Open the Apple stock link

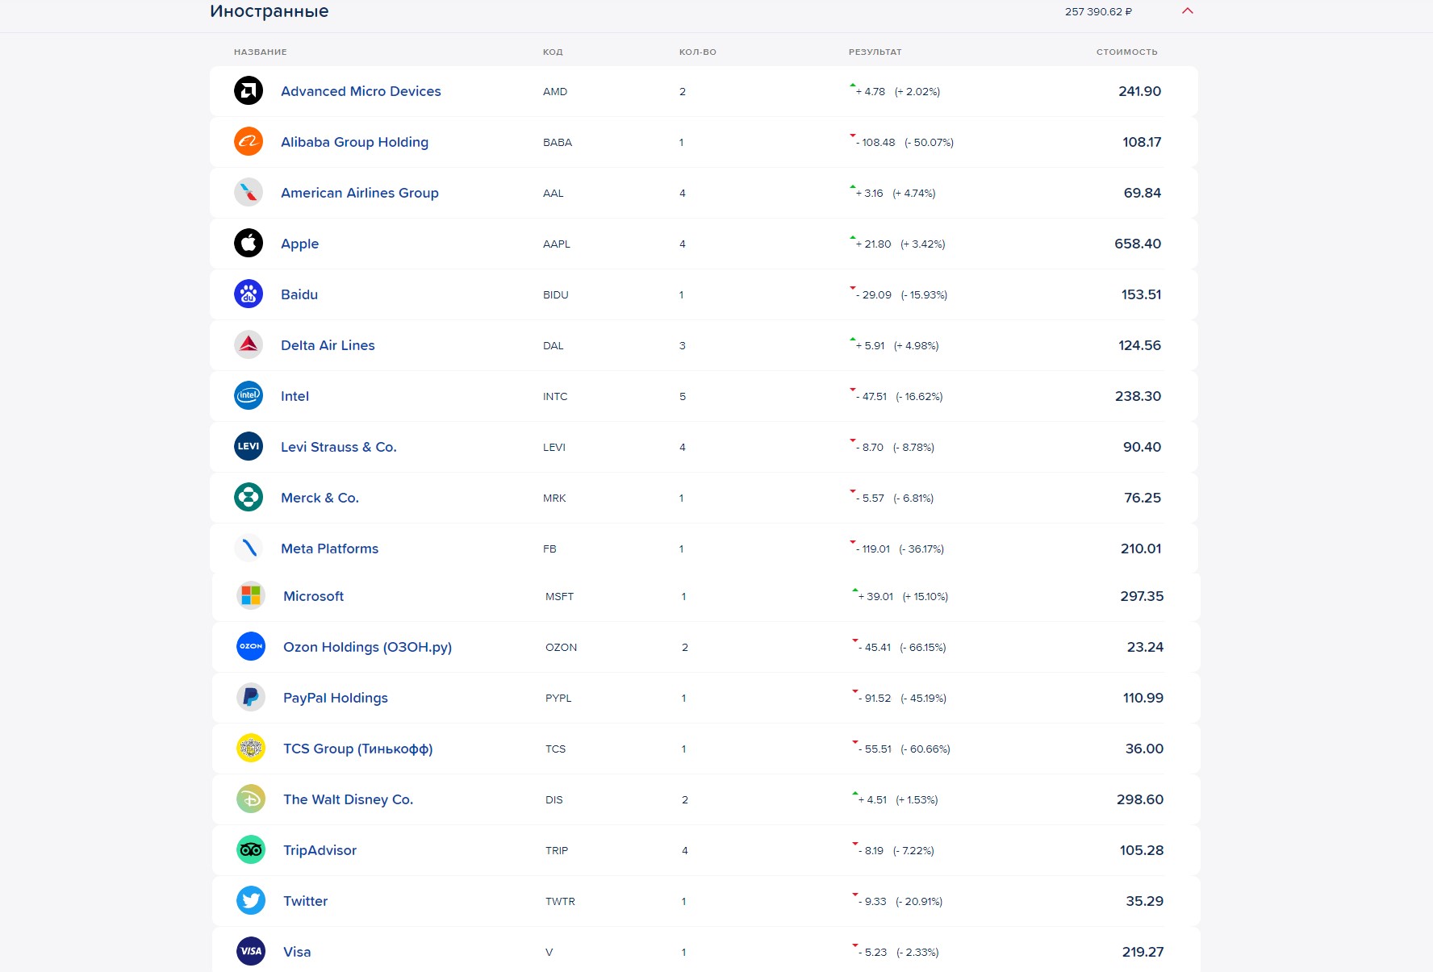click(299, 244)
